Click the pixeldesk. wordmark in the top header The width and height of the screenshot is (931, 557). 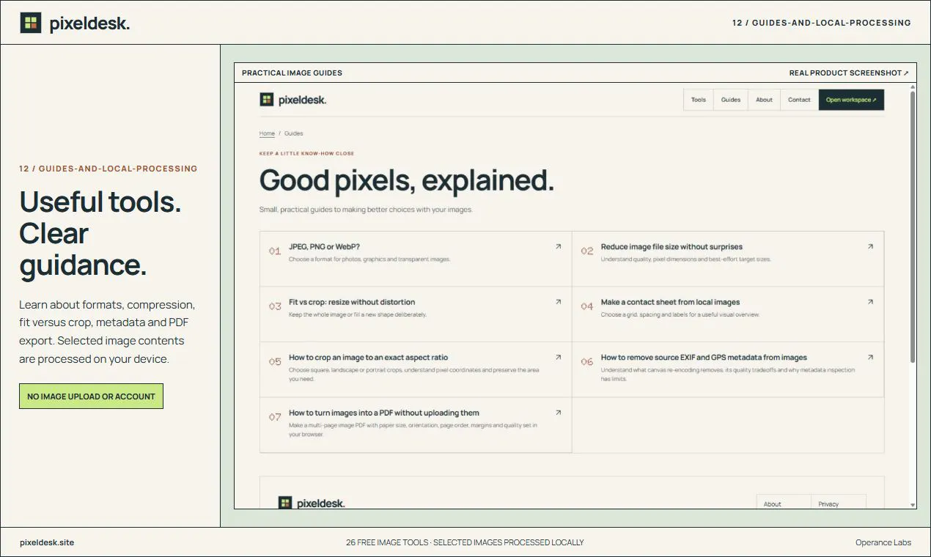pyautogui.click(x=89, y=23)
